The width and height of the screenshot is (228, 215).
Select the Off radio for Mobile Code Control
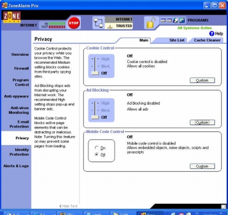point(96,155)
